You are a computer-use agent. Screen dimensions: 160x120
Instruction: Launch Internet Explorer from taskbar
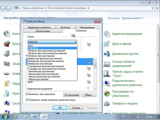tap(16, 117)
